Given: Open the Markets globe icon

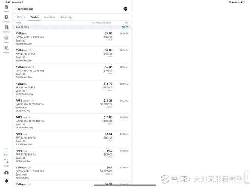Looking at the screenshot, I should (x=6, y=48).
